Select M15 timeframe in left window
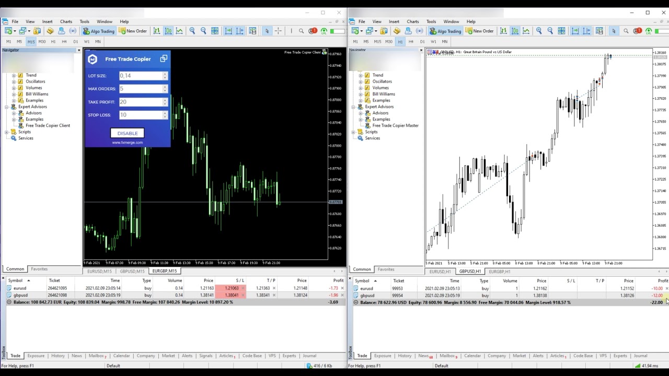 pyautogui.click(x=31, y=42)
